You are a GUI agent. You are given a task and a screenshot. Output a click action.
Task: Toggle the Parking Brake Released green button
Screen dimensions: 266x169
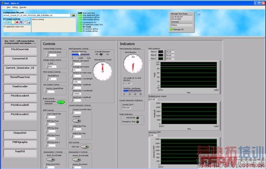61,102
